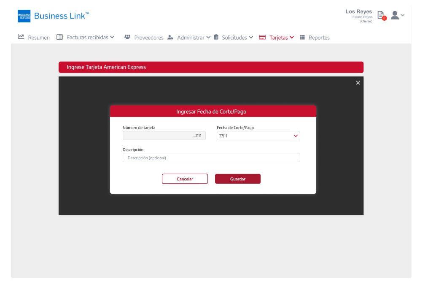428x281 pixels.
Task: Click the Número de tarjeta field
Action: [x=164, y=136]
